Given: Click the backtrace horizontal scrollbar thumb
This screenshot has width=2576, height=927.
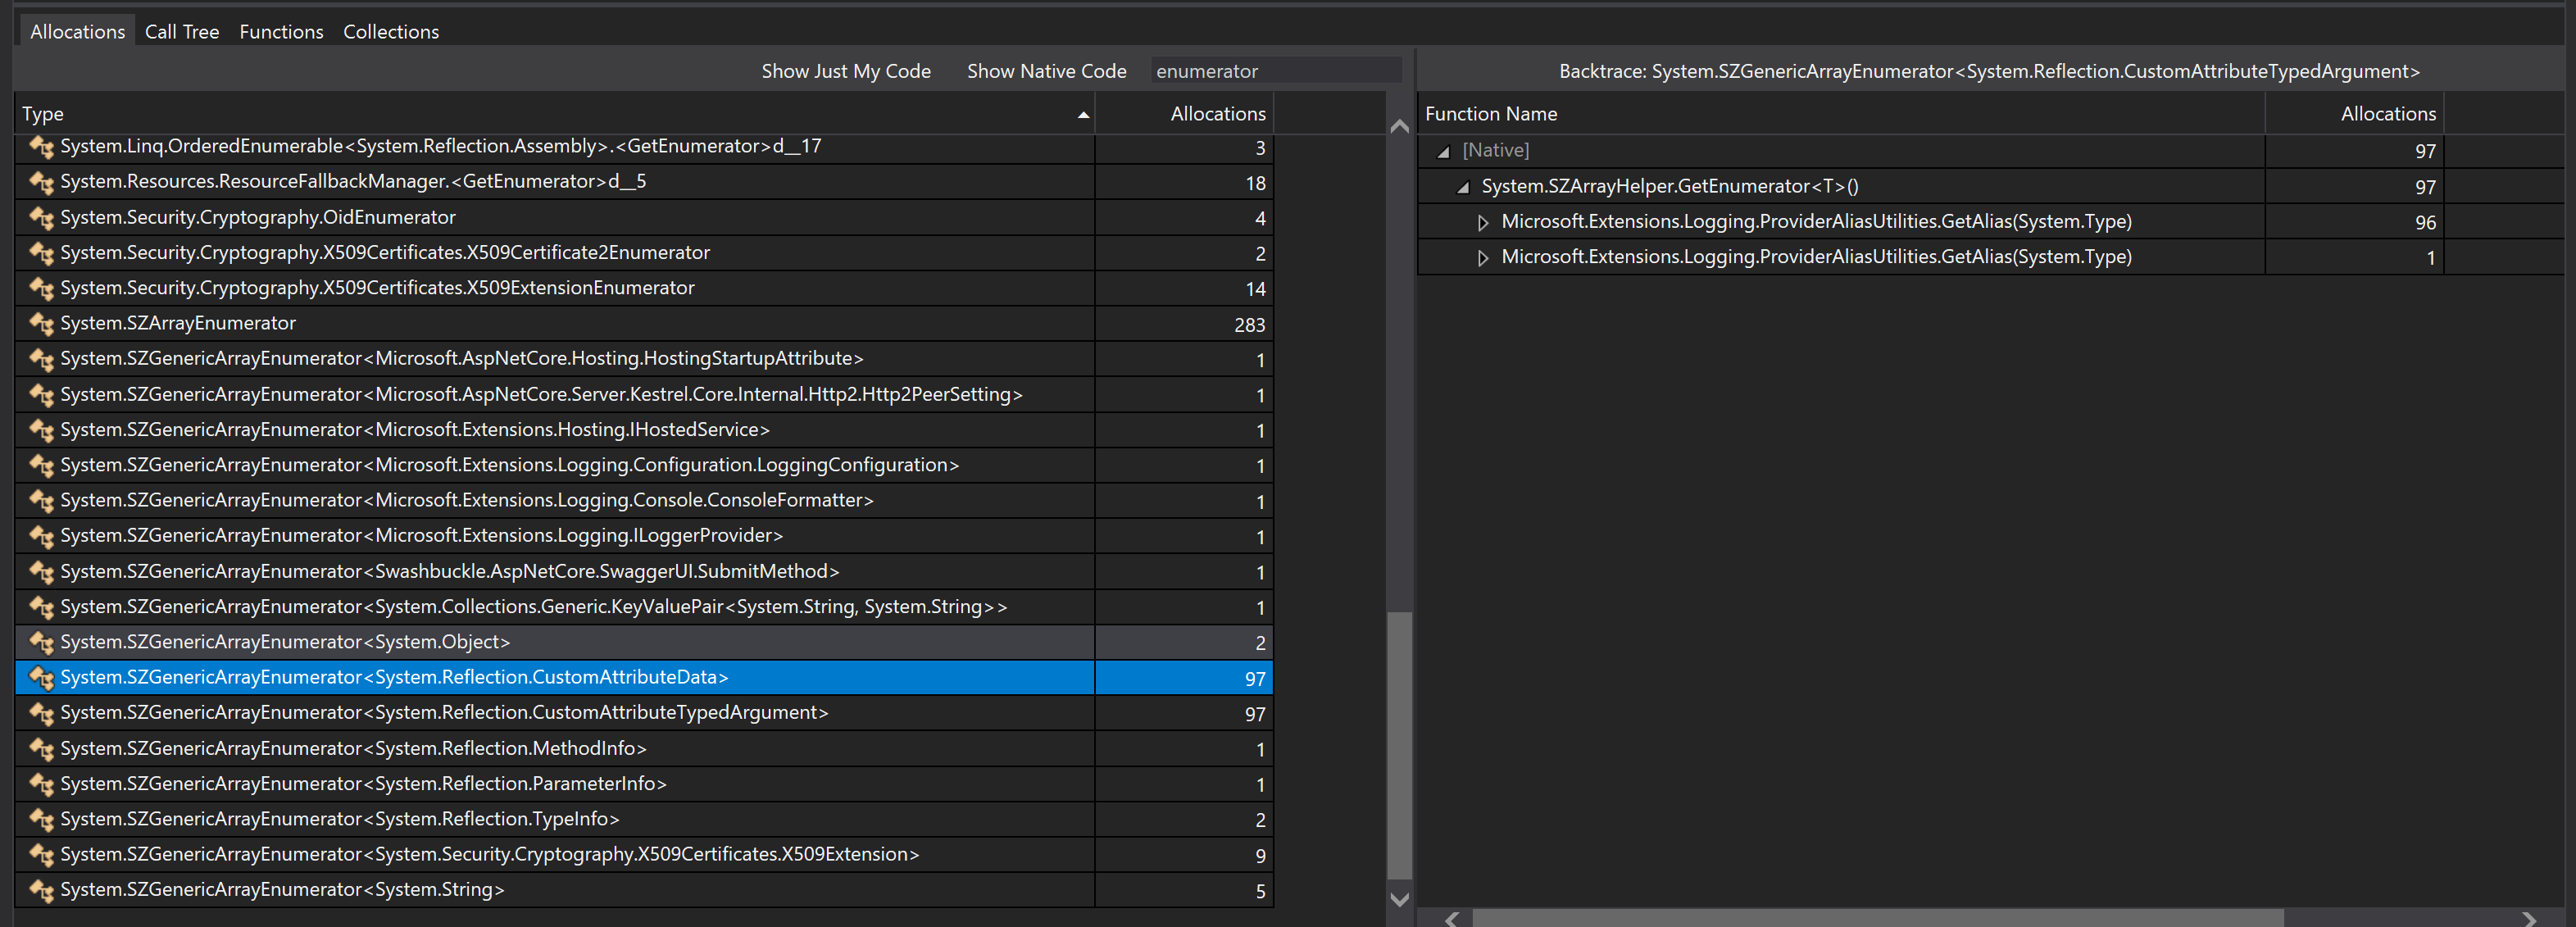Looking at the screenshot, I should click(1876, 917).
